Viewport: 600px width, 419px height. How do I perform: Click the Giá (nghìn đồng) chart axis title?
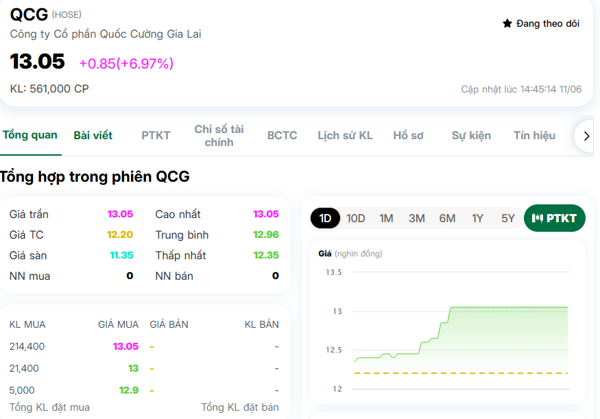coord(350,254)
